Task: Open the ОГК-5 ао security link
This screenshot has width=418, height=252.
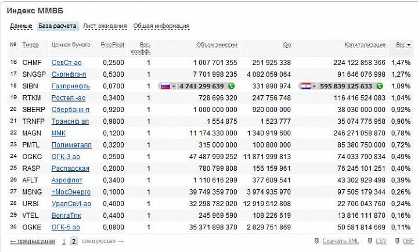Action: click(66, 227)
